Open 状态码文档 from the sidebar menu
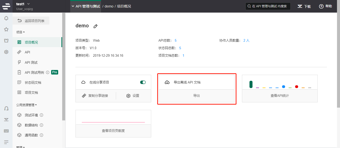The width and height of the screenshot is (340, 148). (x=29, y=82)
